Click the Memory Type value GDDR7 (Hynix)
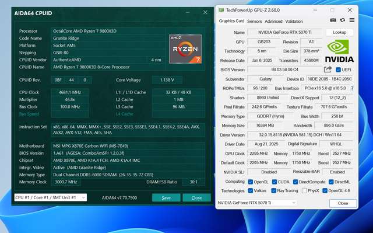This screenshot has width=373, height=233. tap(270, 116)
